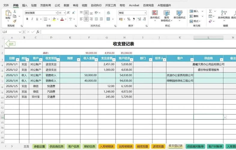The width and height of the screenshot is (236, 150).
Task: Open Conditional Formatting menu
Action: point(155,16)
